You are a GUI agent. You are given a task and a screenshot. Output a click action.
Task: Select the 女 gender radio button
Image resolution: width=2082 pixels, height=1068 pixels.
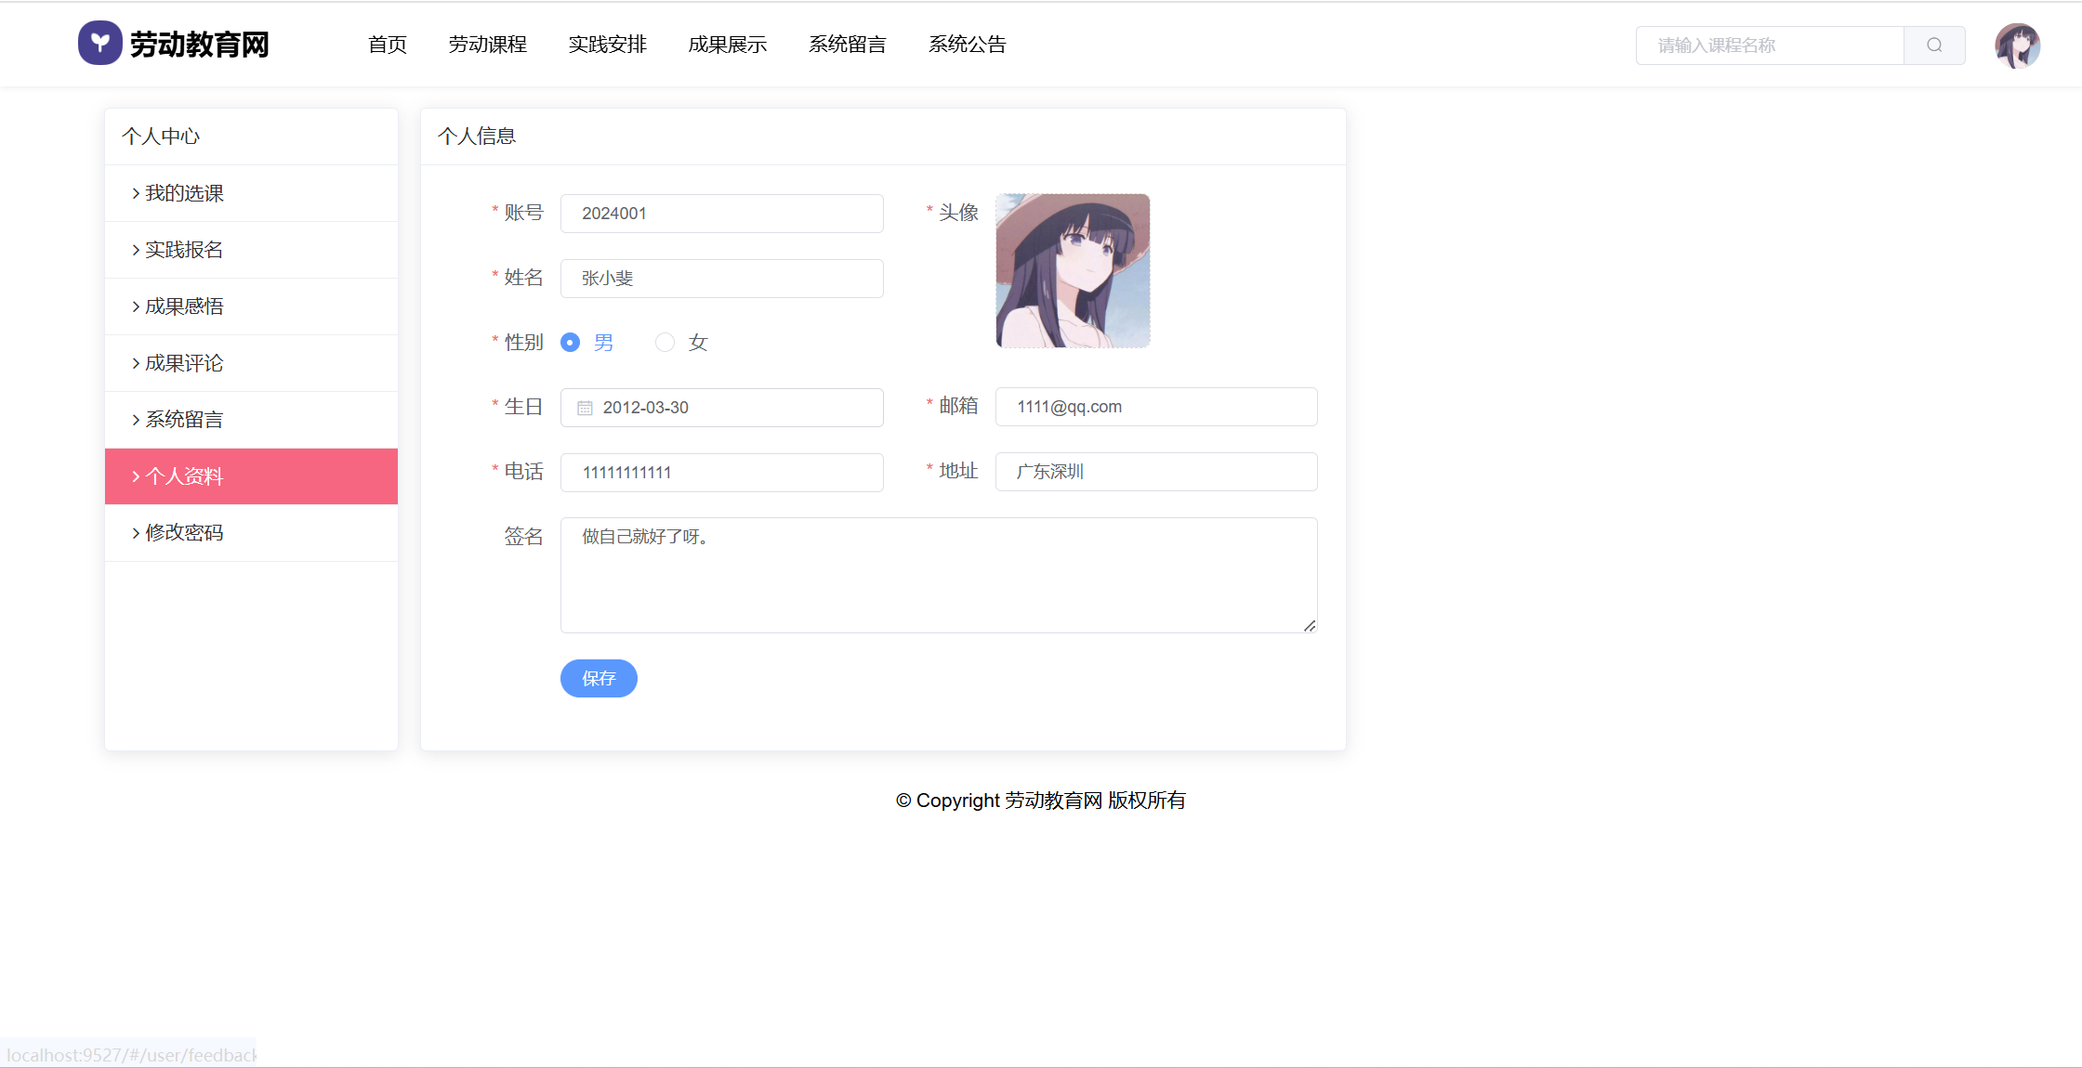[x=665, y=343]
